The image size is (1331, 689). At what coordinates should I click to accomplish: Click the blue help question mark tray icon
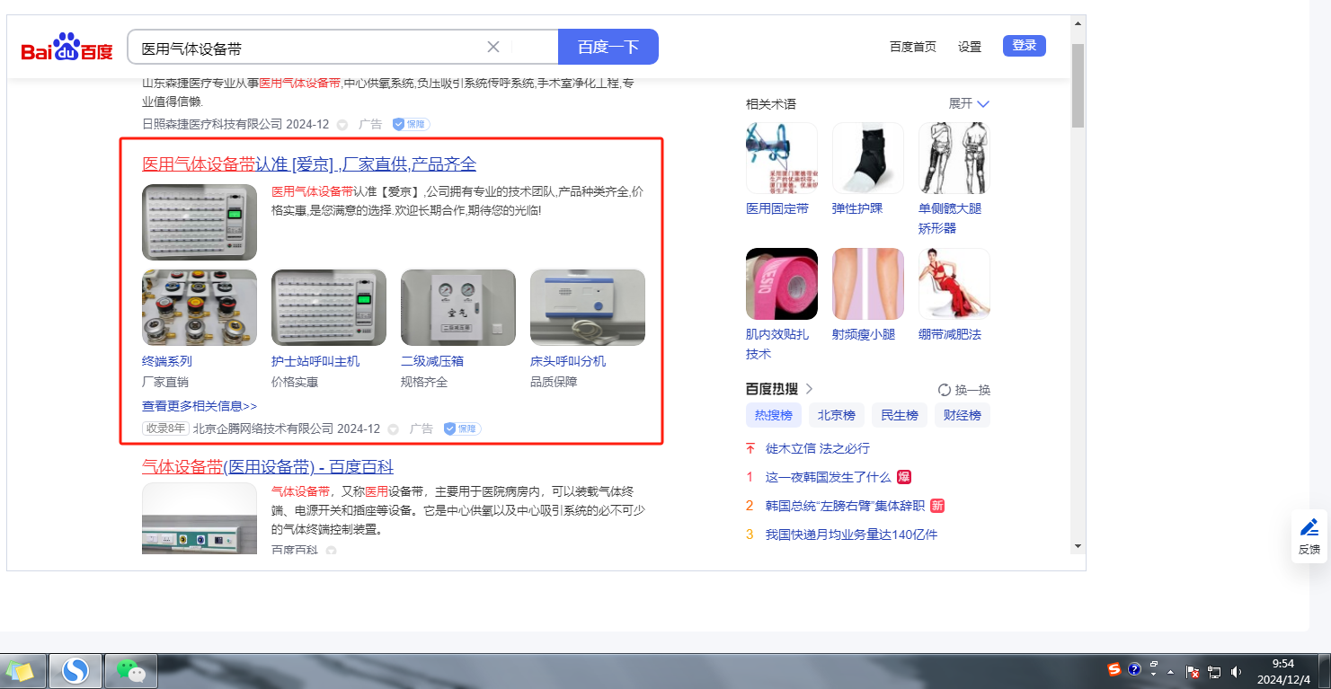tap(1134, 669)
